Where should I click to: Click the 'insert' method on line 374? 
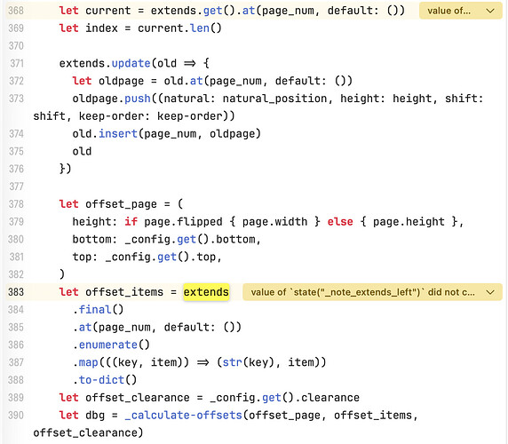[118, 134]
